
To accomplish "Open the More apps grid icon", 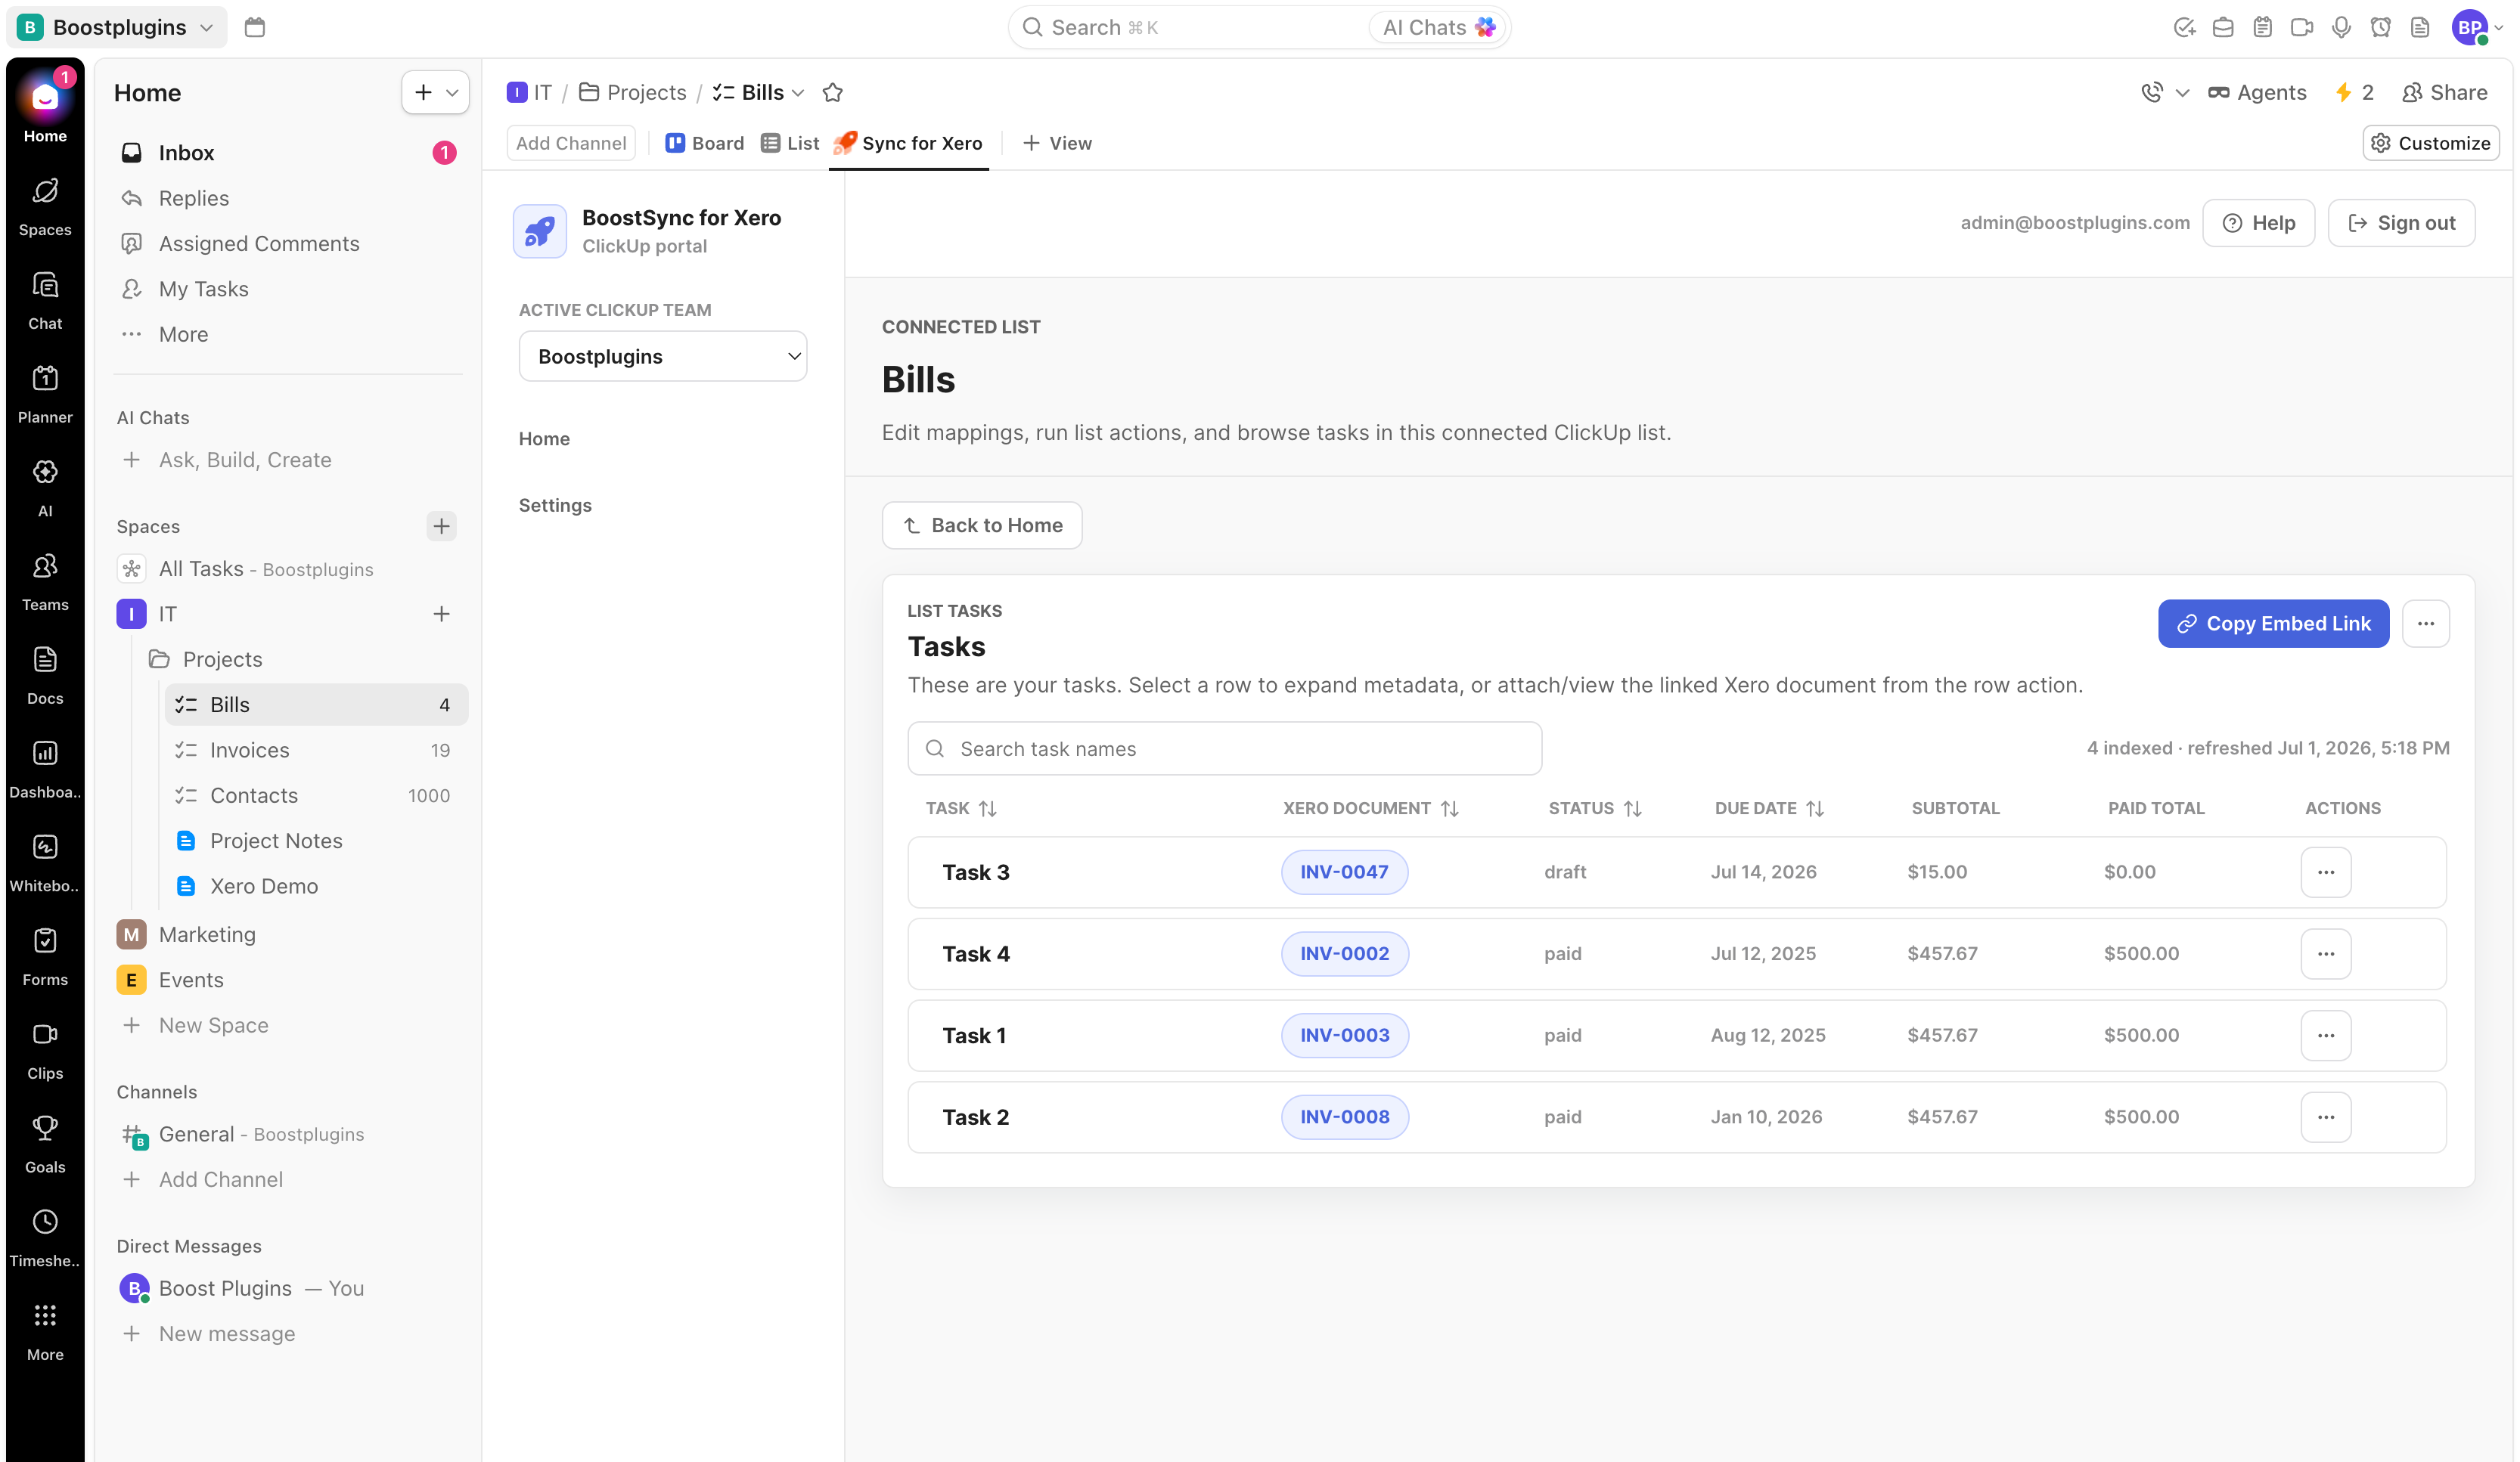I will tap(45, 1333).
